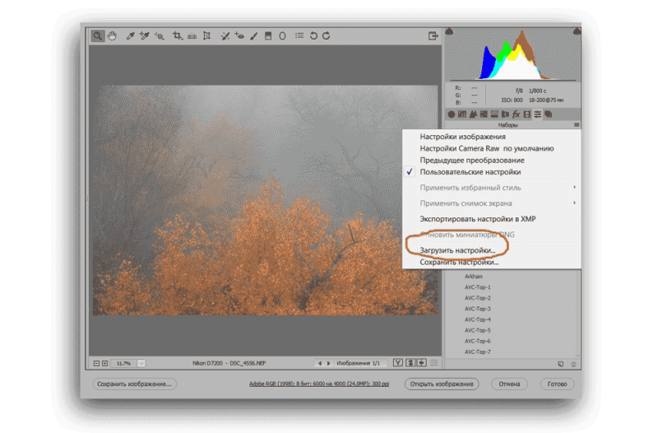Select the AVC-Top-5 preset
658x433 pixels.
click(478, 331)
